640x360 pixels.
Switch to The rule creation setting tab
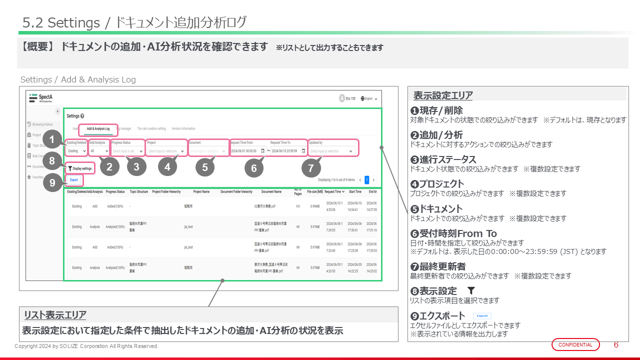(x=151, y=129)
